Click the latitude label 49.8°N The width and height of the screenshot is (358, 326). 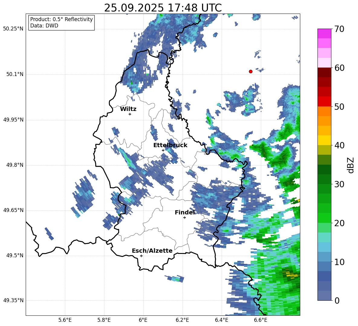[x=15, y=165]
